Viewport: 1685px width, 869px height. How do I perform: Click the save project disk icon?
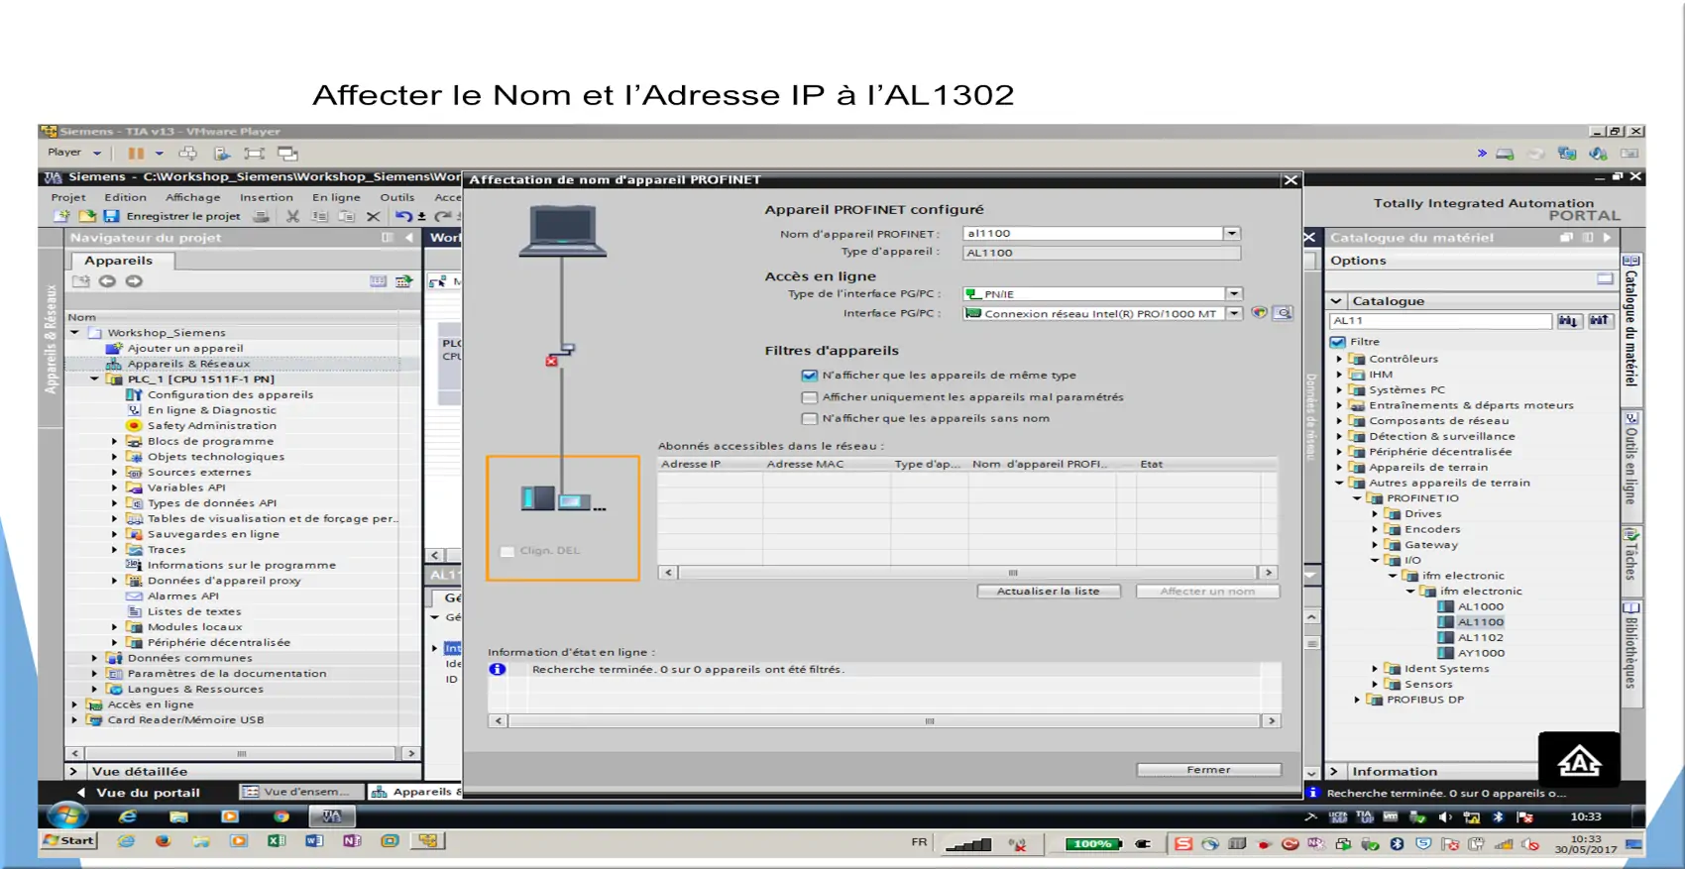(111, 216)
